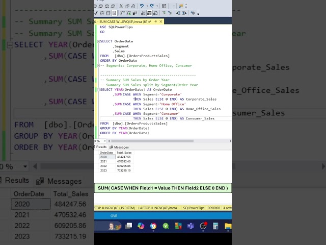Open the Results tab
The width and height of the screenshot is (326, 245).
coord(101,147)
